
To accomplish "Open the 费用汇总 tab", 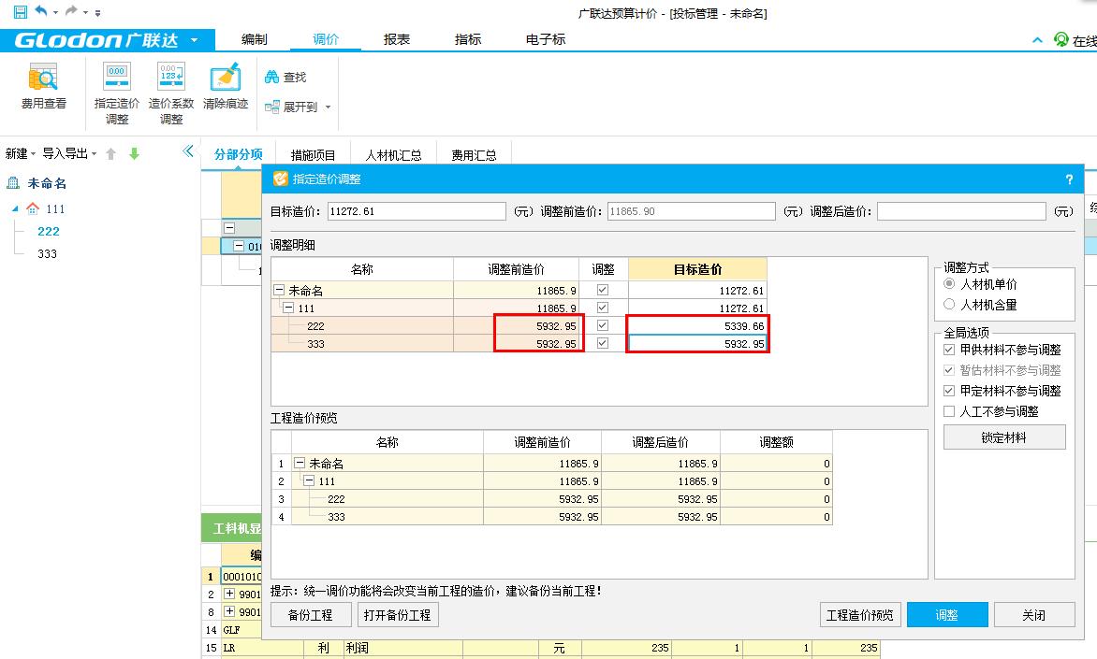I will [474, 155].
